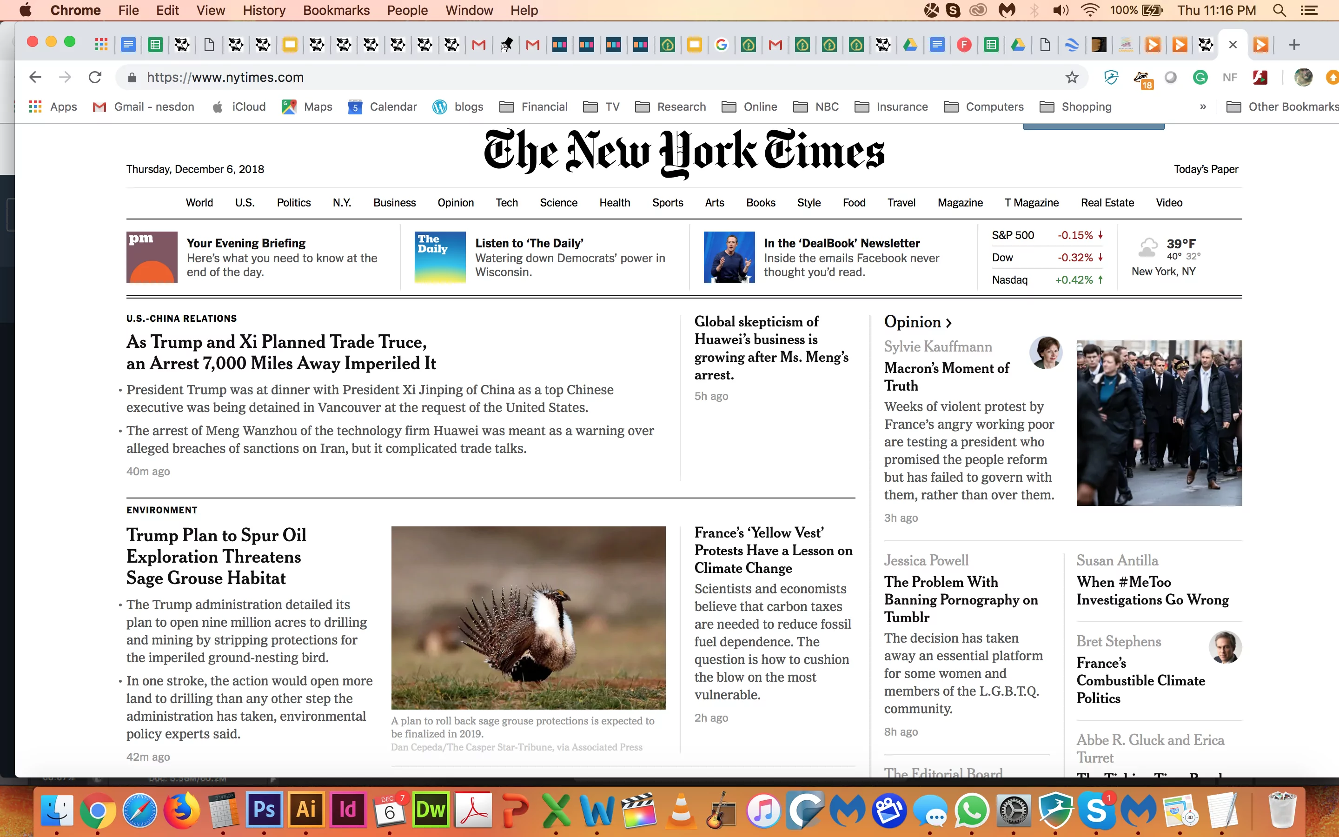1339x837 pixels.
Task: Go to the World section
Action: point(199,203)
